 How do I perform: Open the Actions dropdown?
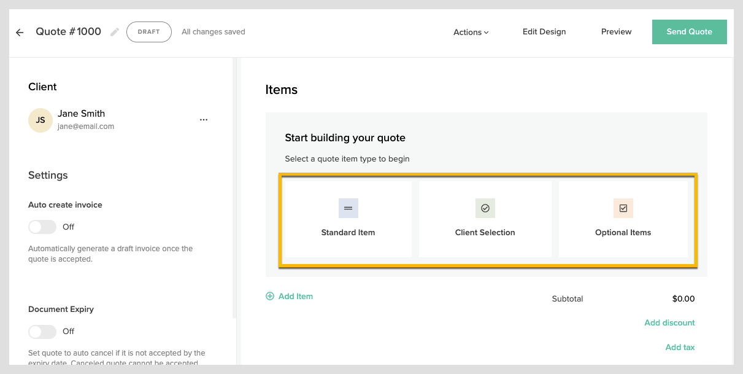471,32
